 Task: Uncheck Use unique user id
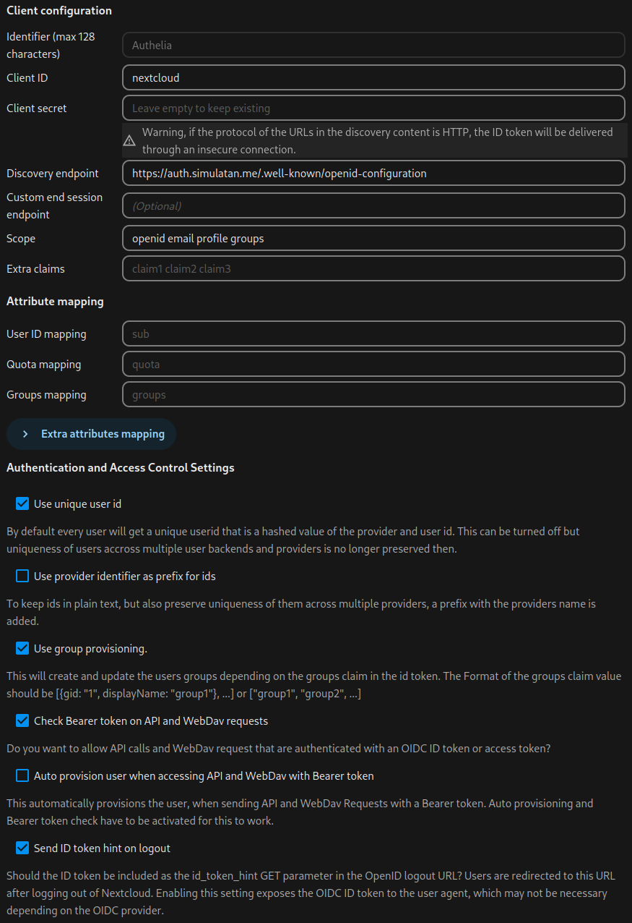coord(22,503)
